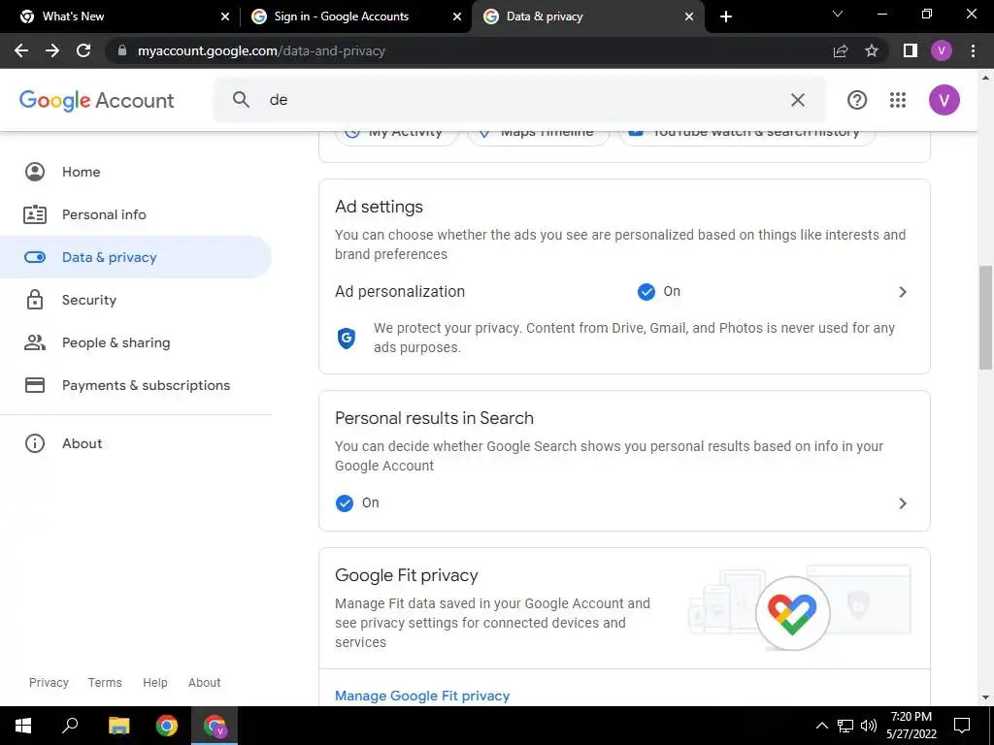Open File Explorer from taskbar
Viewport: 994px width, 745px height.
pyautogui.click(x=118, y=726)
